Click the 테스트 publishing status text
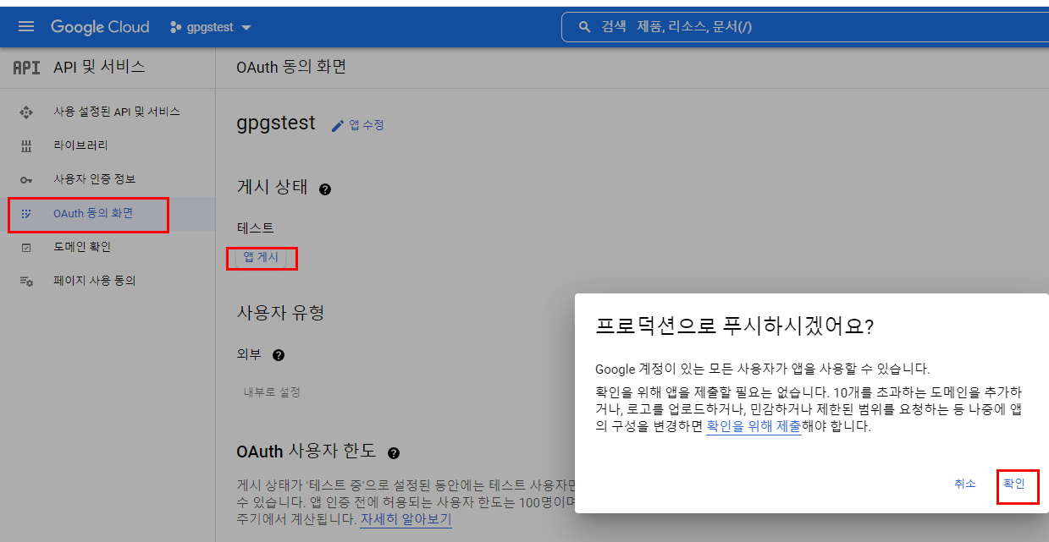The image size is (1049, 542). tap(256, 227)
